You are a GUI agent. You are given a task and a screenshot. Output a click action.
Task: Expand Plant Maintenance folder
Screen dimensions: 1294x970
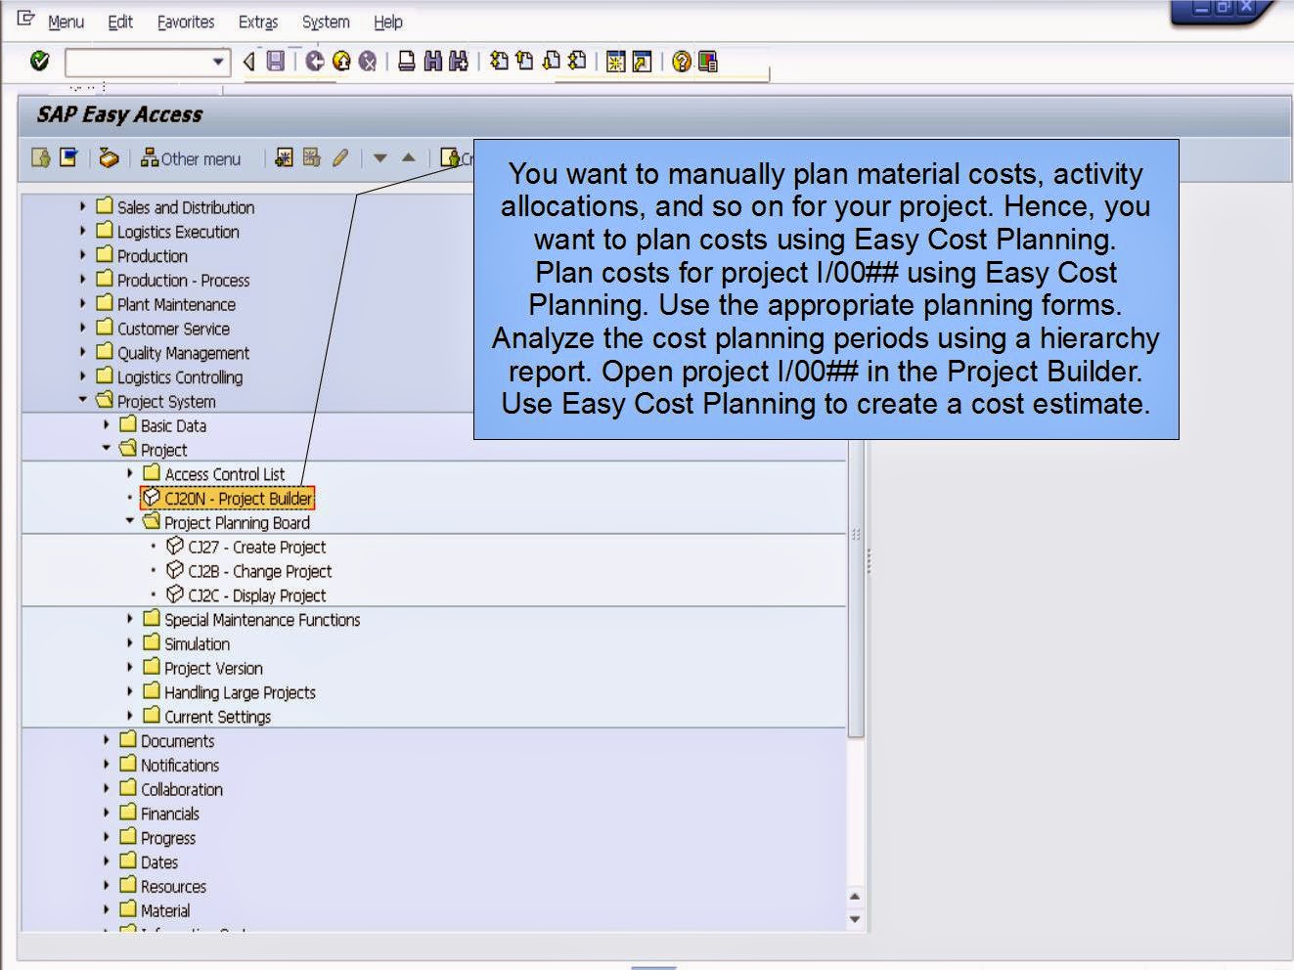coord(82,303)
